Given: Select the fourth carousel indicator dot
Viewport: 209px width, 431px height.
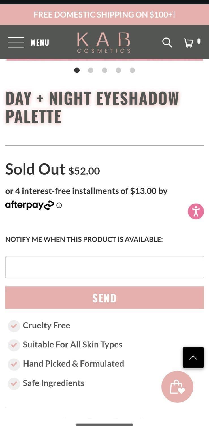Looking at the screenshot, I should point(119,70).
